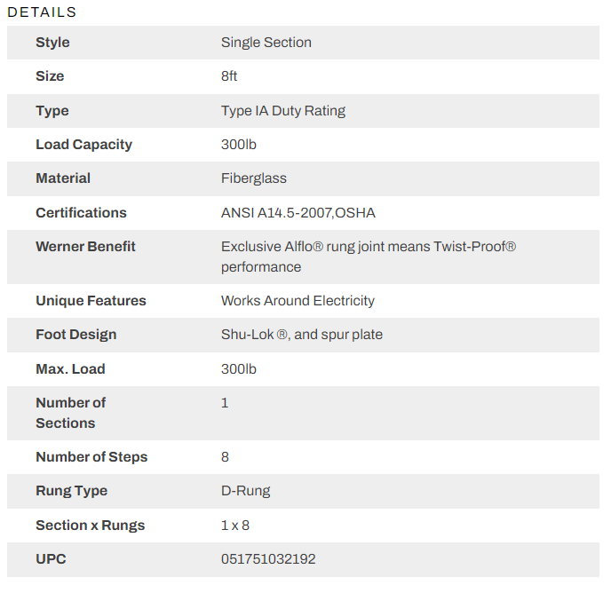
Task: Click the 'Type IA Duty Rating' text
Action: 282,111
